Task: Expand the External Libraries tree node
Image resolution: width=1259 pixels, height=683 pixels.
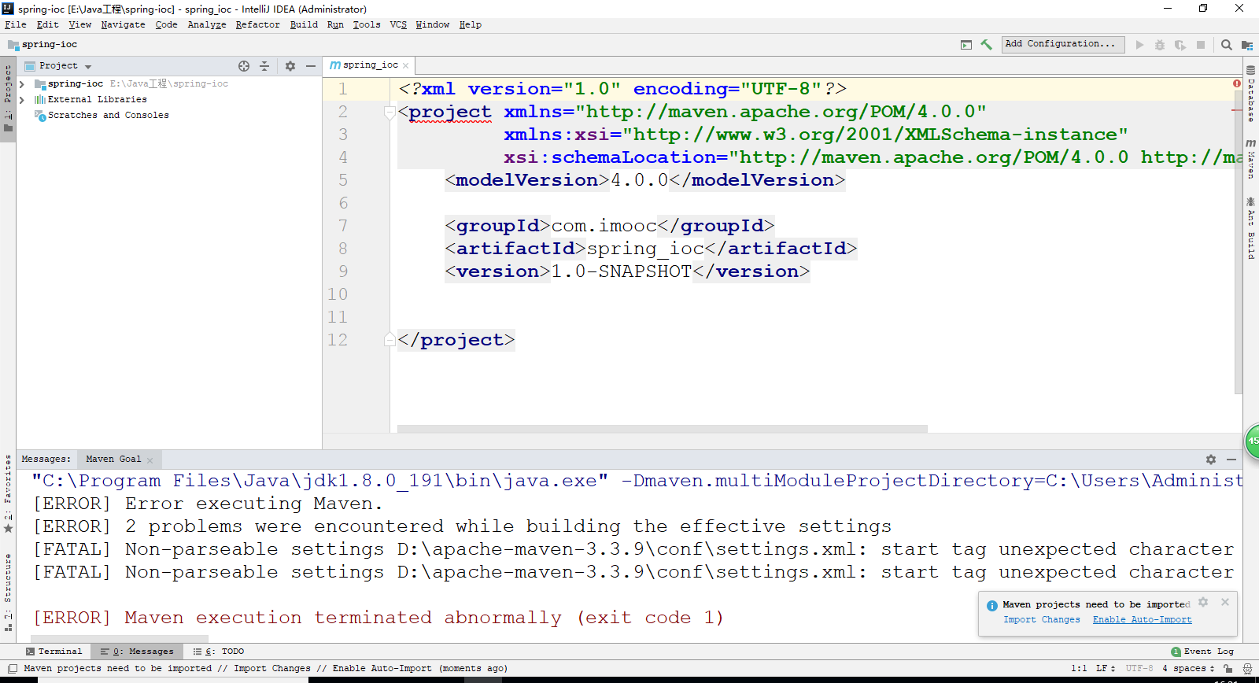Action: pos(22,100)
